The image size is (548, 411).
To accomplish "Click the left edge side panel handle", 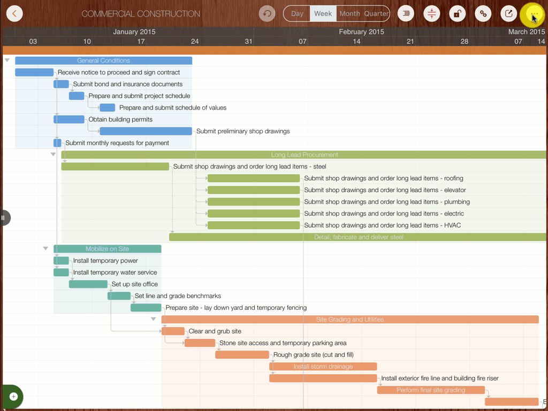I will tap(4, 218).
